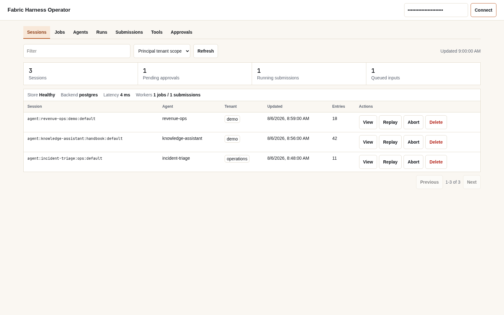Viewport: 504px width, 315px height.
Task: Click the Updated column header
Action: click(x=275, y=106)
